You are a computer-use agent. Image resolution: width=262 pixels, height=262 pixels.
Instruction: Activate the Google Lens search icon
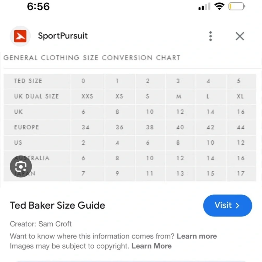[21, 166]
